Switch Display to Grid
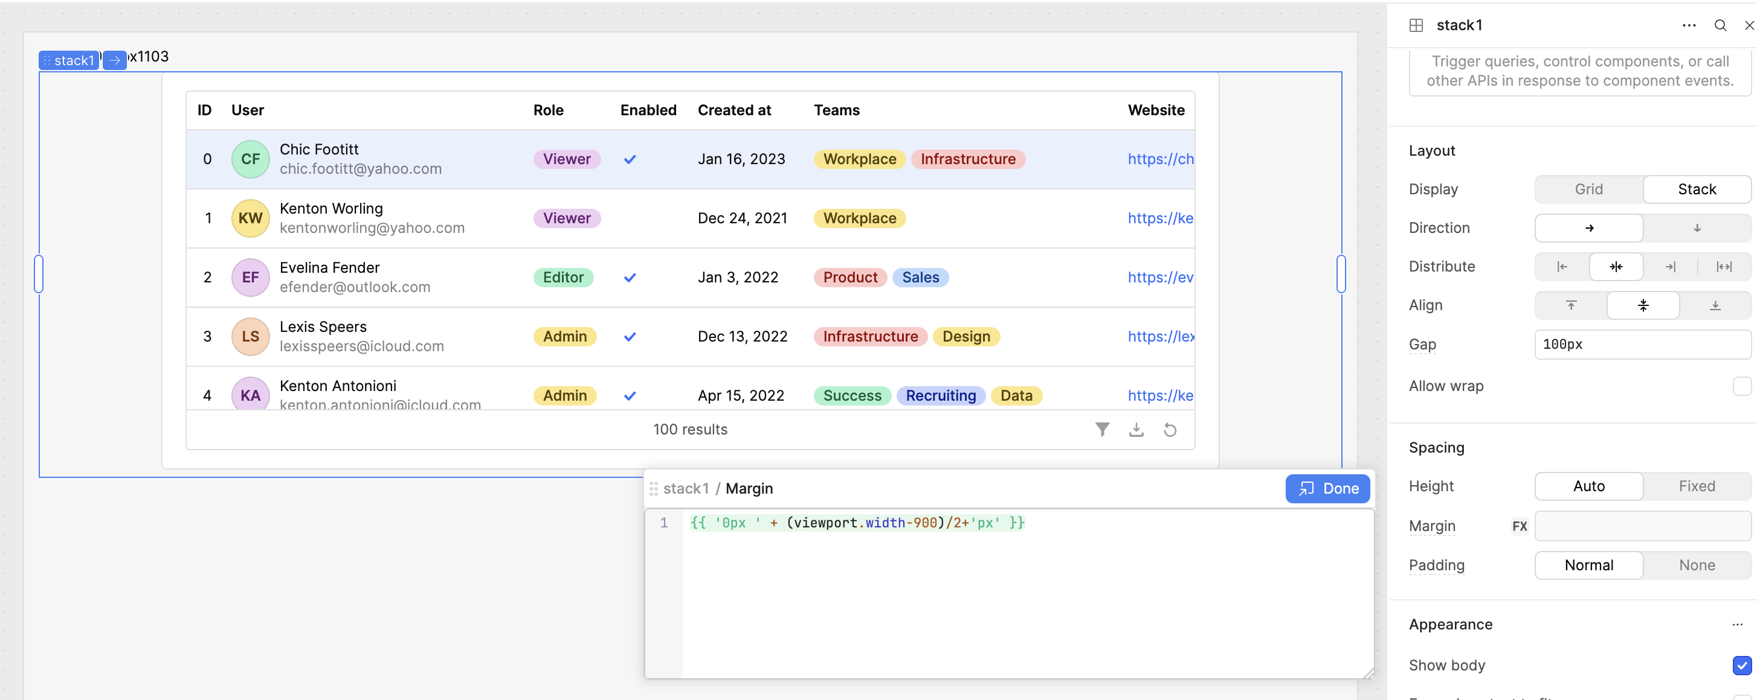The width and height of the screenshot is (1757, 700). click(1588, 189)
